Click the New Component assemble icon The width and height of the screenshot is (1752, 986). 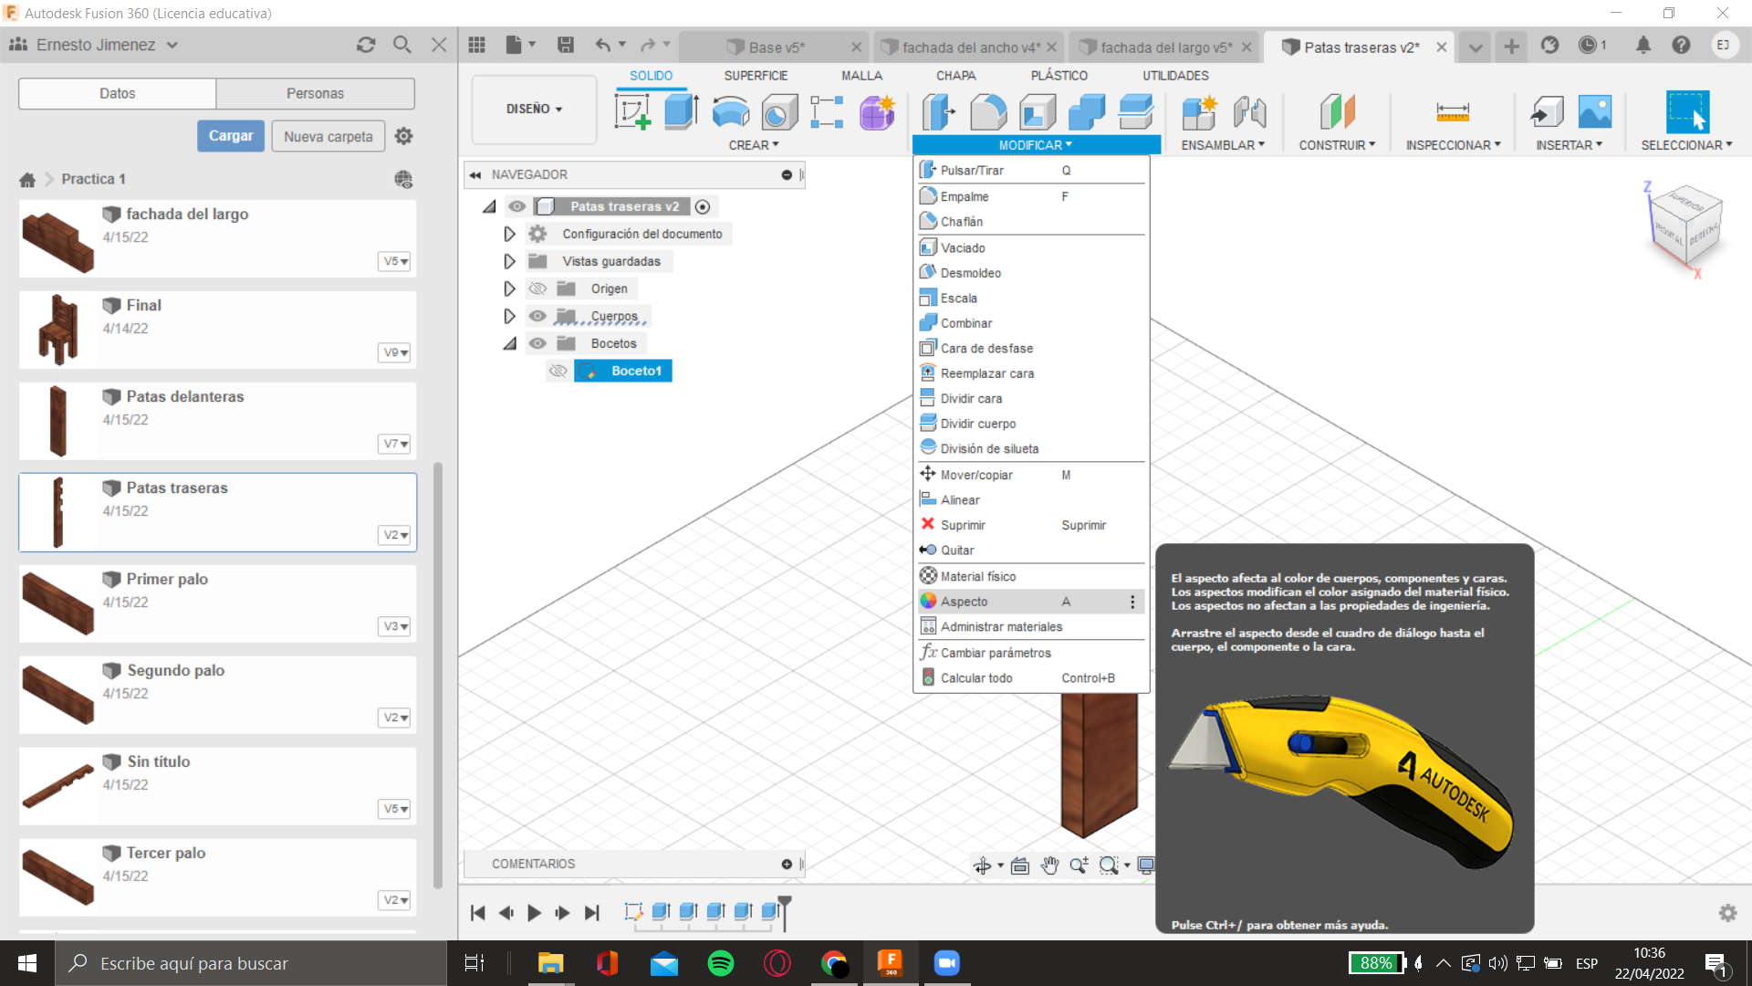click(x=1199, y=112)
